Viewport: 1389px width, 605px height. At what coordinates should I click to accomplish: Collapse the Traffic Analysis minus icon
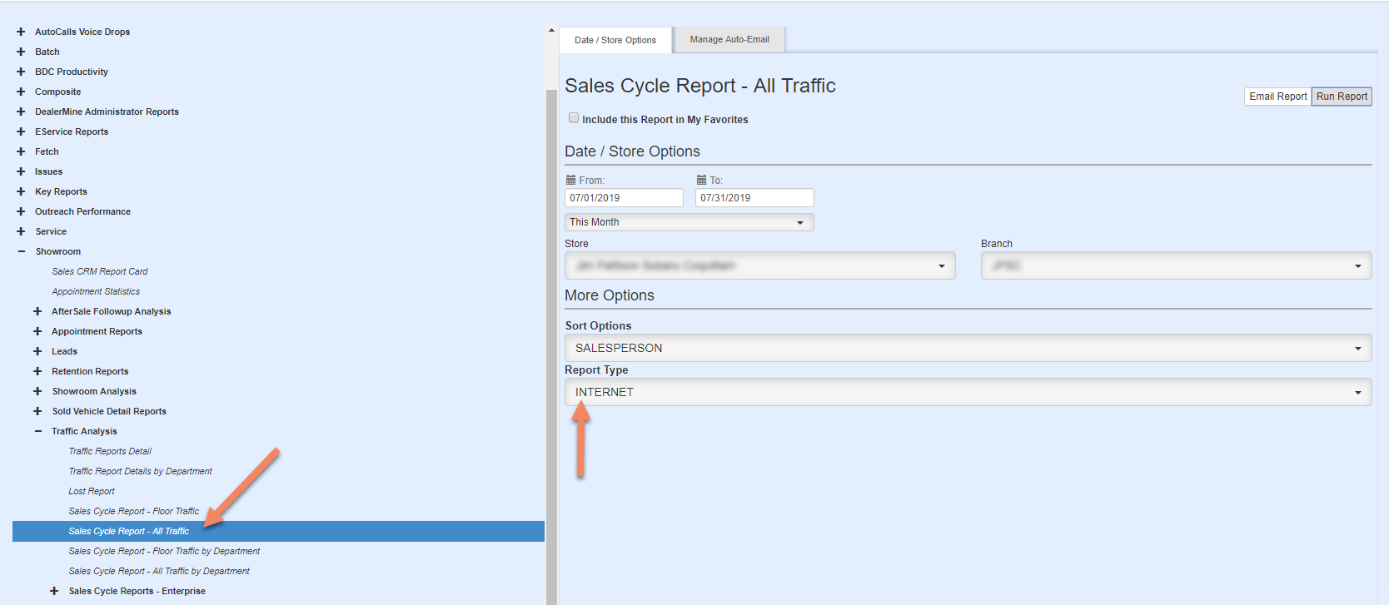(37, 431)
